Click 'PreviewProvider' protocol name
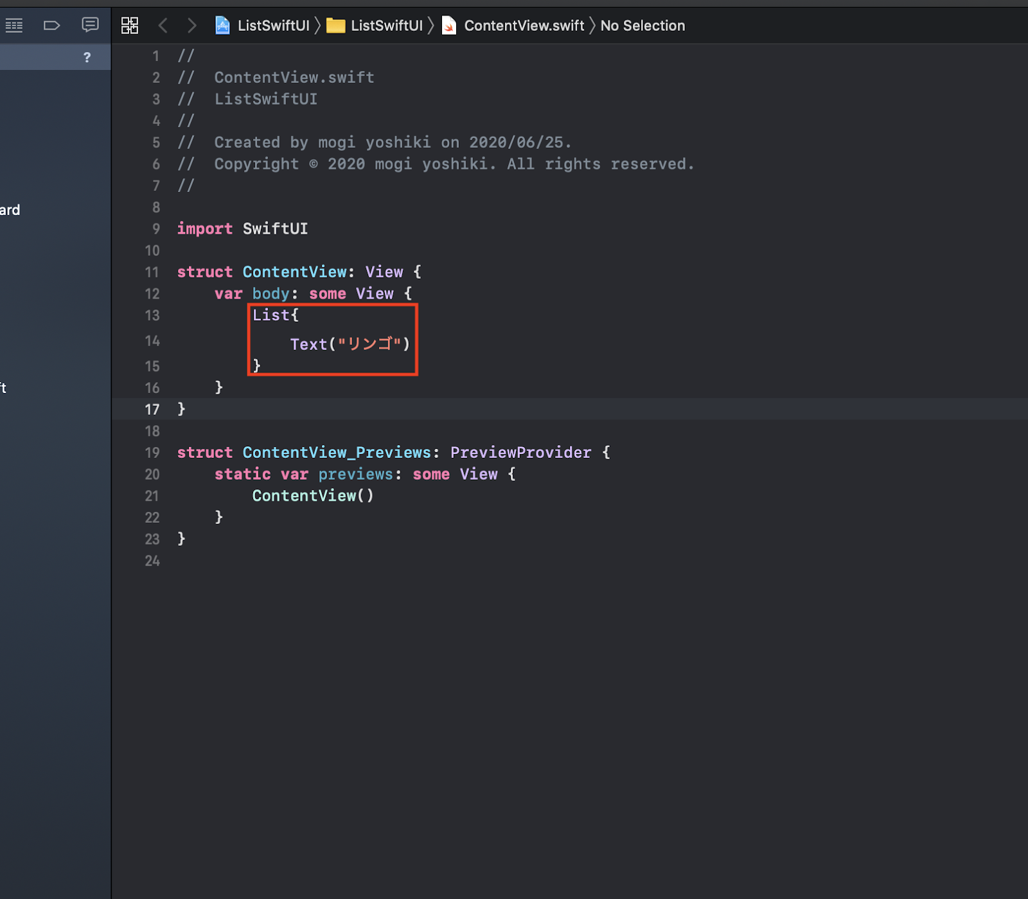This screenshot has width=1028, height=899. click(521, 452)
